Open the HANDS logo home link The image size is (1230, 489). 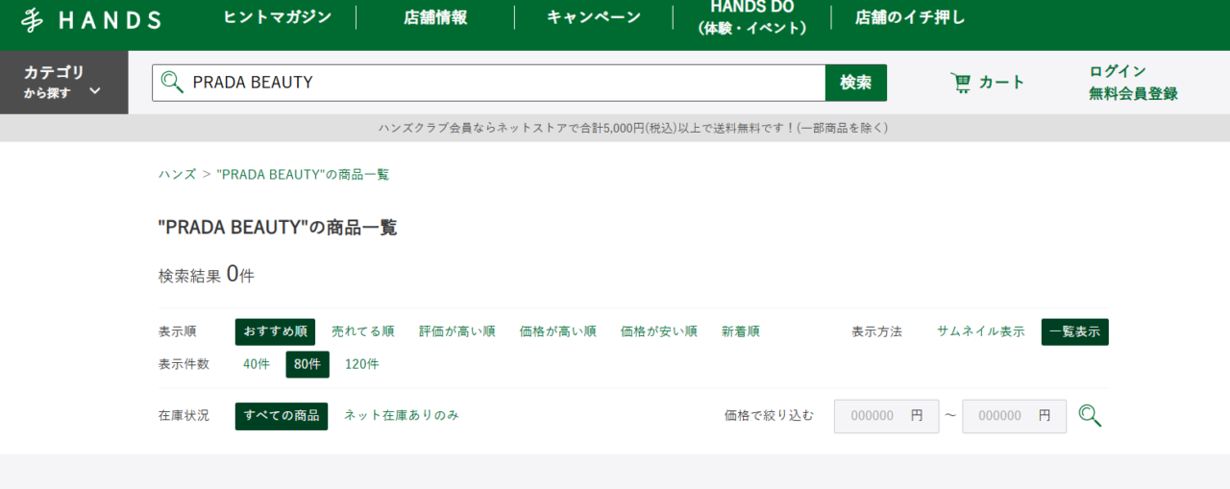point(91,19)
